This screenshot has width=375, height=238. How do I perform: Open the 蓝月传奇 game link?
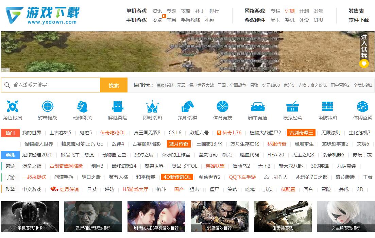point(178,144)
